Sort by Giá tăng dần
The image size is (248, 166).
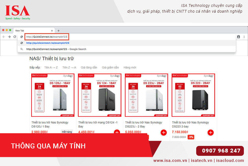pos(89,67)
